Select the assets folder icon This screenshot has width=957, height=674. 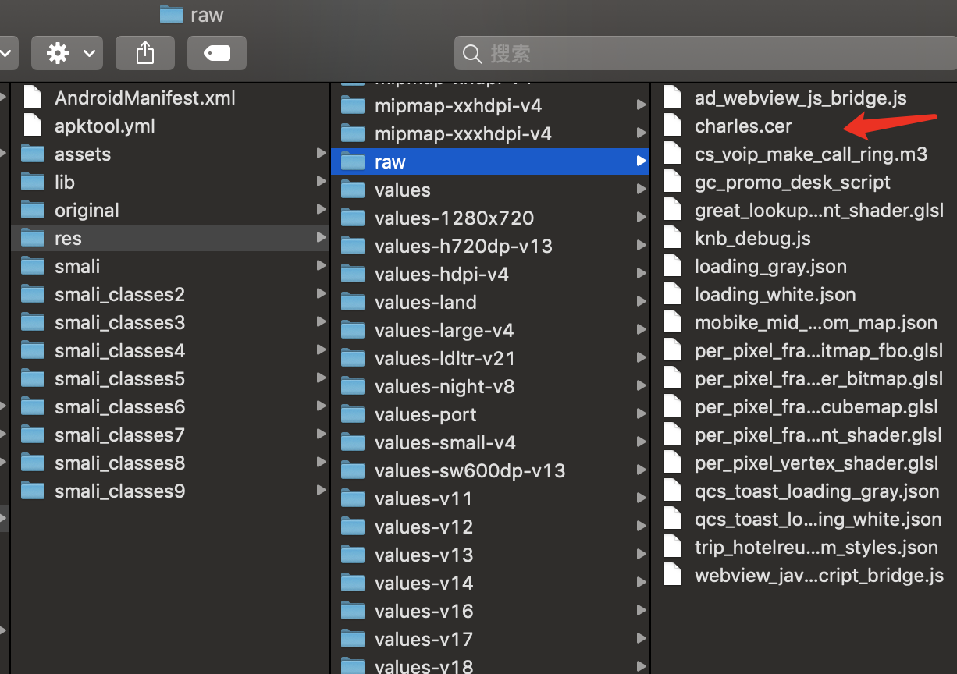click(x=33, y=154)
